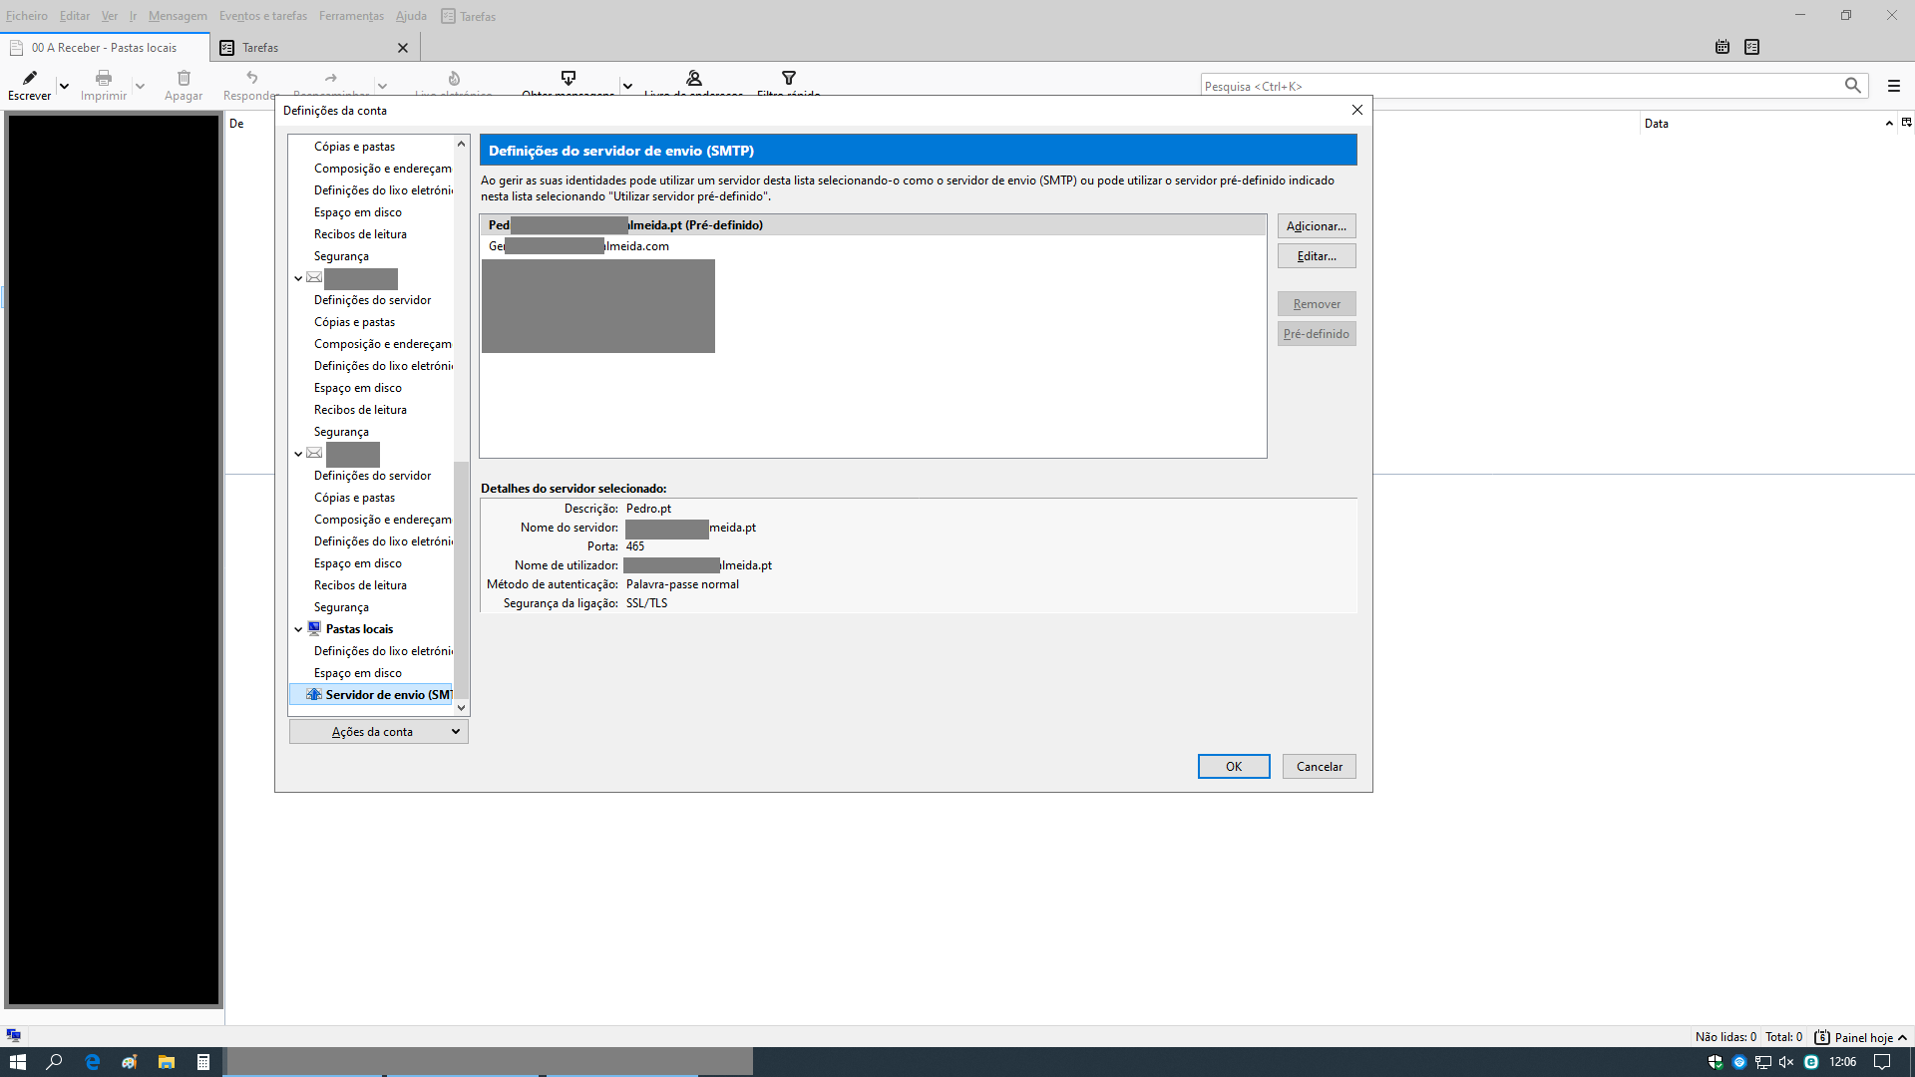Screen dimensions: 1915x1077
Task: Click the Apagar trash icon
Action: (x=184, y=78)
